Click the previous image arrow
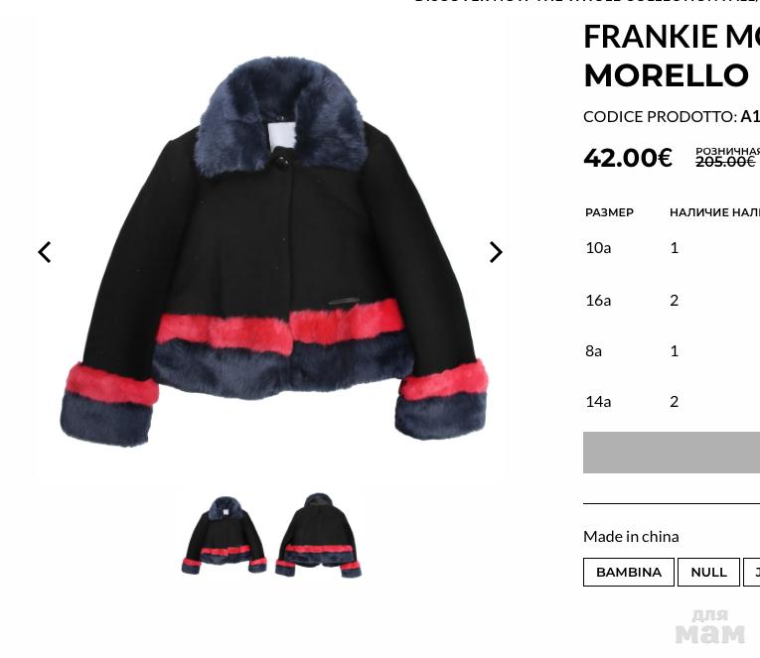Screen dimensions: 760x658 [45, 252]
